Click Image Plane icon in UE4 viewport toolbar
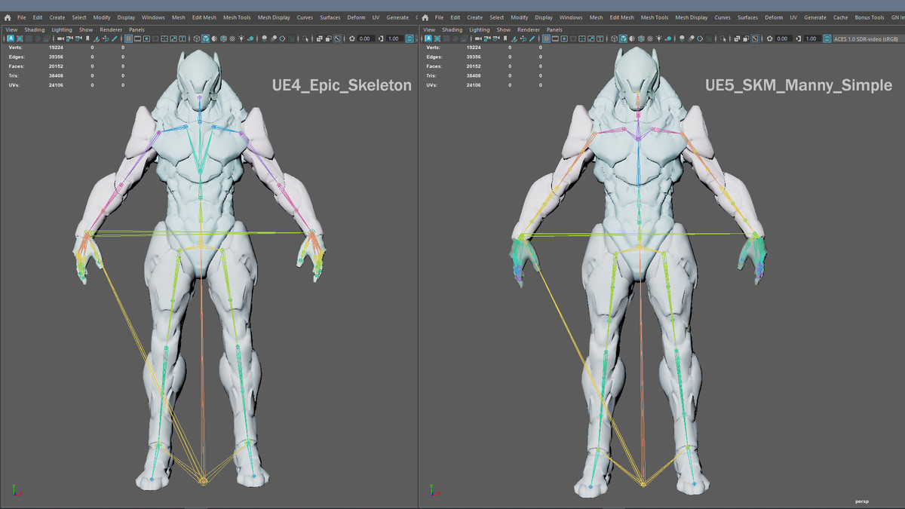The image size is (905, 509). [97, 38]
